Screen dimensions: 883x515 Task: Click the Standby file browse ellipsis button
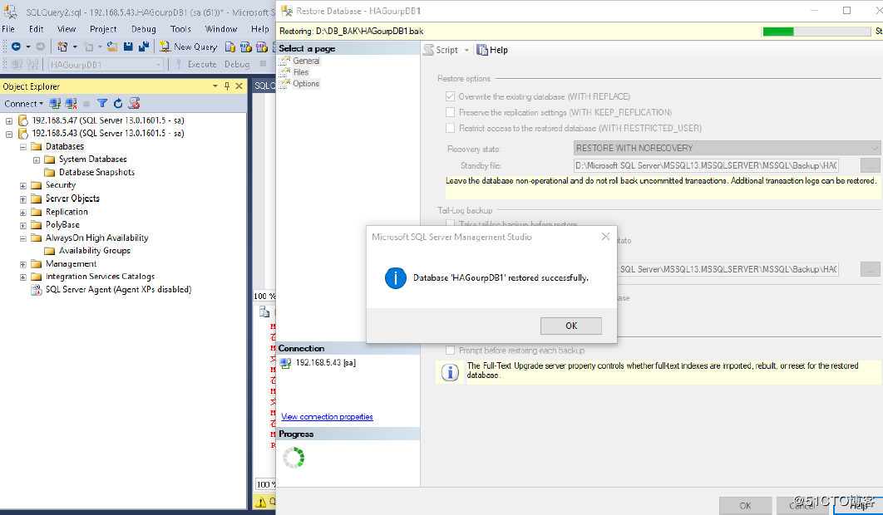click(870, 165)
